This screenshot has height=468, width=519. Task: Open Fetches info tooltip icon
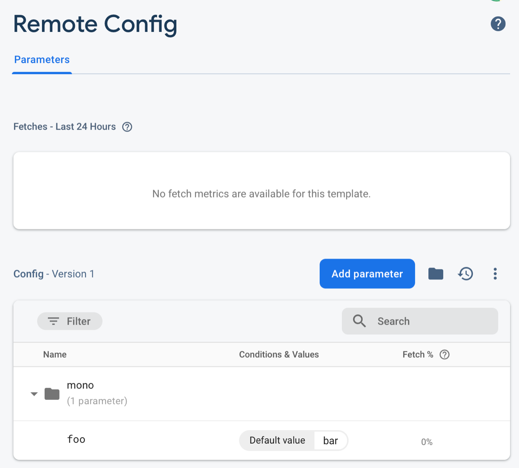tap(127, 127)
